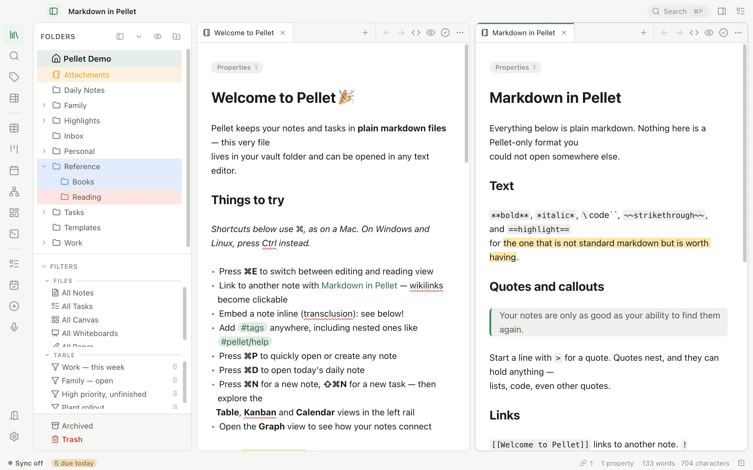Image resolution: width=753 pixels, height=470 pixels.
Task: Toggle reading view eye in Markdown pane
Action: pyautogui.click(x=709, y=33)
